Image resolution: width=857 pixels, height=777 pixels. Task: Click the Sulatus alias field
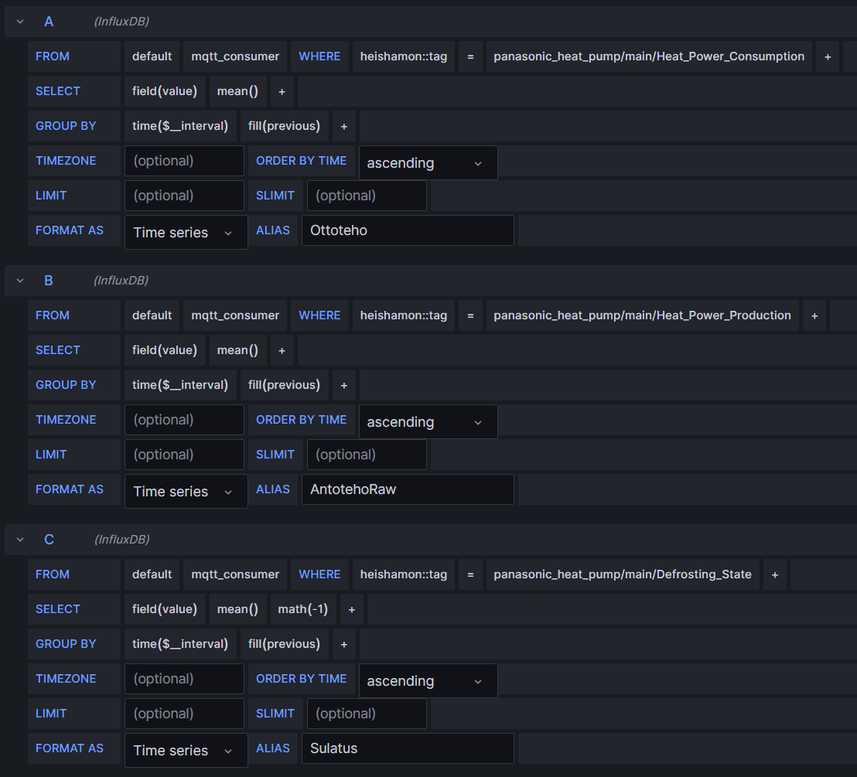coord(408,748)
